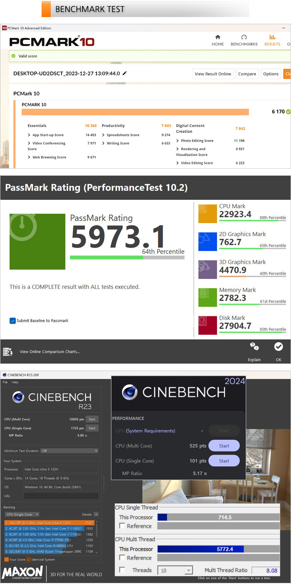Start the Cinebench 2024 CPU Multi Core test
Image resolution: width=291 pixels, height=585 pixels.
[x=224, y=446]
